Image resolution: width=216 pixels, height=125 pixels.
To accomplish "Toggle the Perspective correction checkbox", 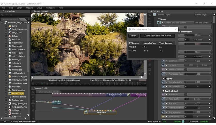I will [x=186, y=69].
